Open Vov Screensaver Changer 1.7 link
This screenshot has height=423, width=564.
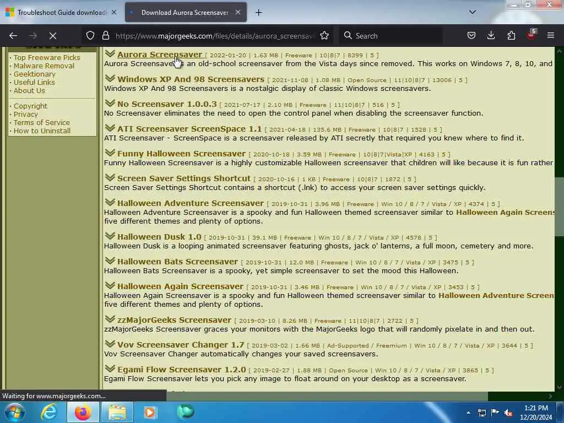(x=181, y=345)
